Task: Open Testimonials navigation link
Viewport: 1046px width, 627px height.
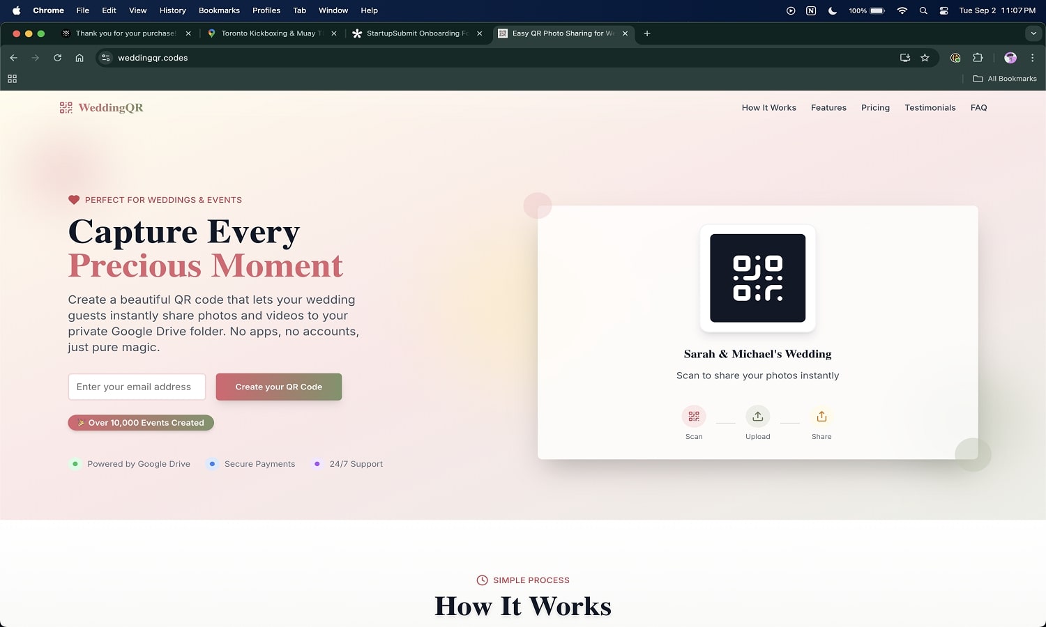Action: tap(930, 107)
